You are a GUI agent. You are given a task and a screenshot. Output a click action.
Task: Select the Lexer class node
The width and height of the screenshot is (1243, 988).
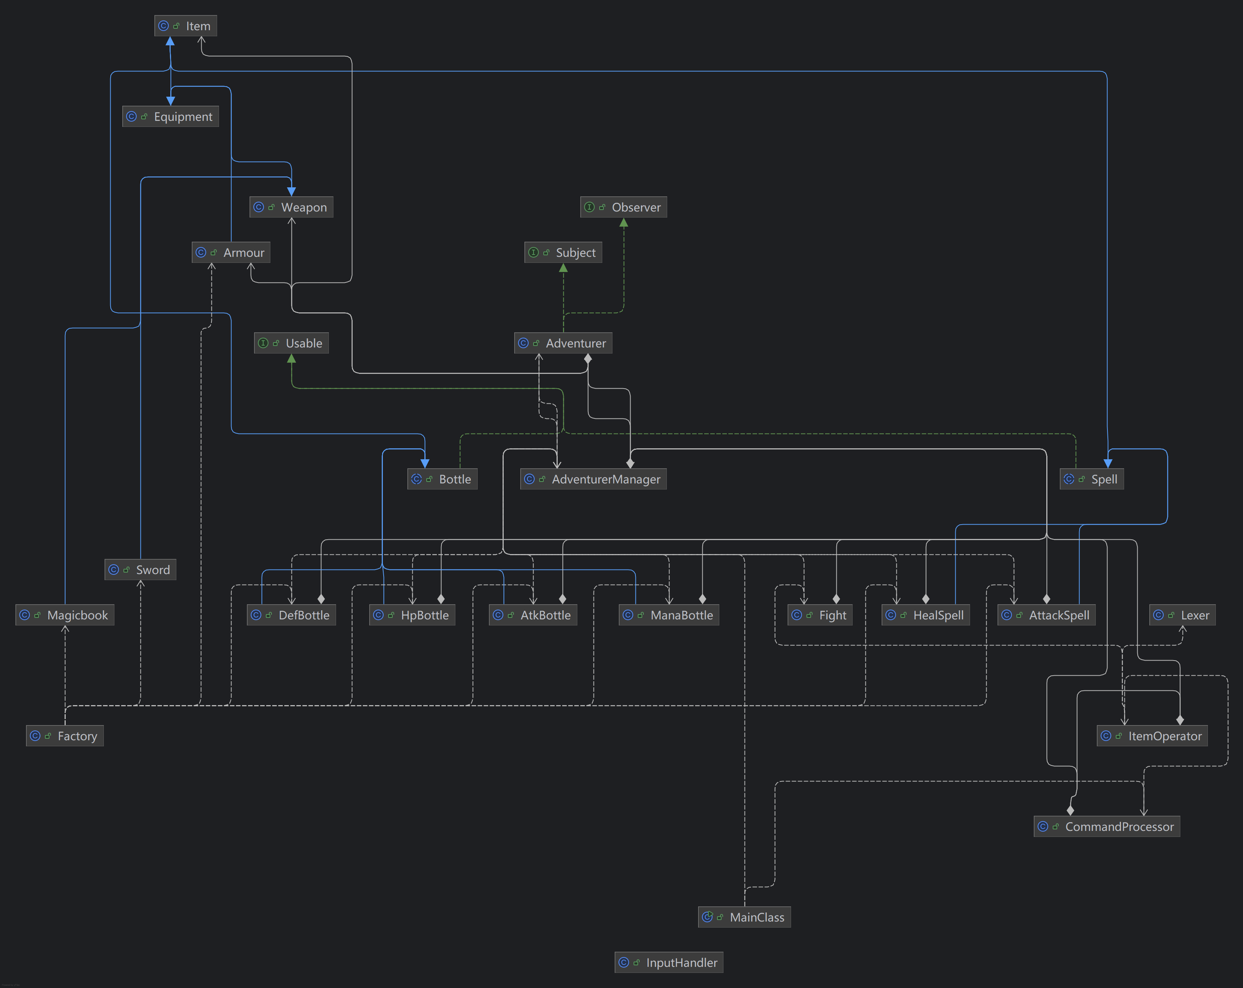click(x=1183, y=615)
